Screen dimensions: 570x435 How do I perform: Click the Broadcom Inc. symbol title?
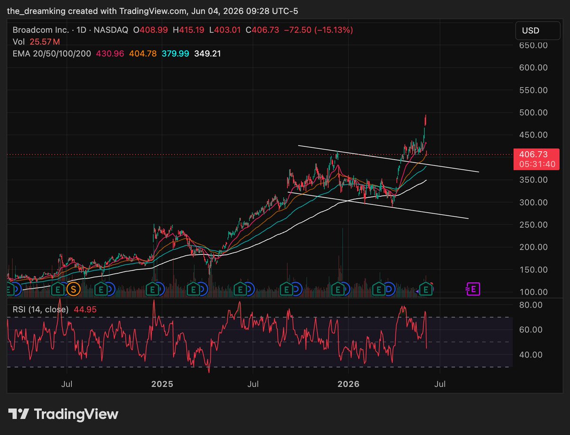click(41, 29)
